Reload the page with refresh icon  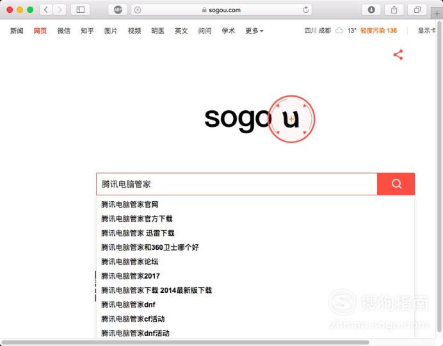click(x=305, y=10)
